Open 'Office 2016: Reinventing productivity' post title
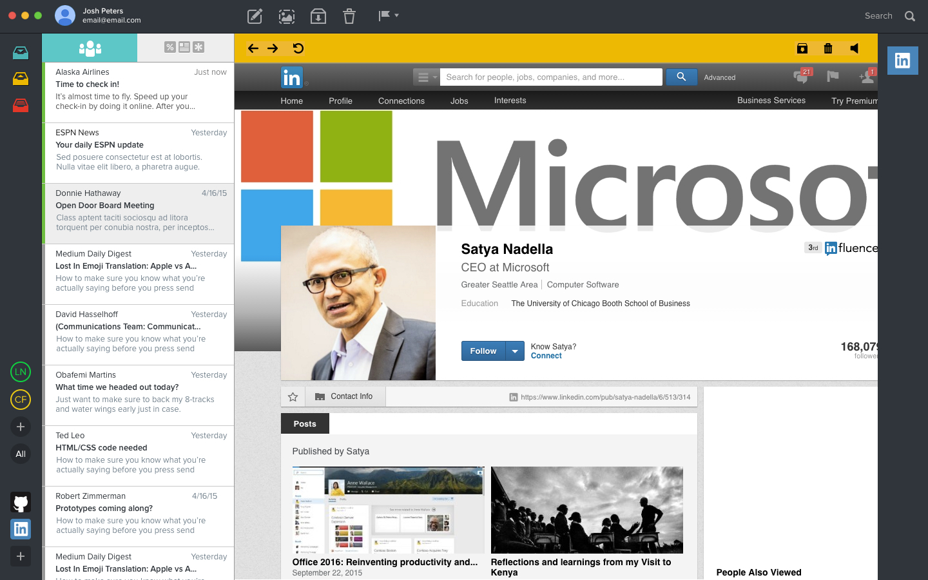 (x=385, y=562)
